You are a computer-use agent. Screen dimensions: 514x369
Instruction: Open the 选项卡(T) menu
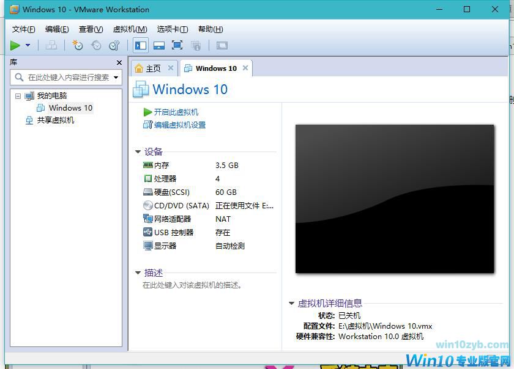point(171,29)
